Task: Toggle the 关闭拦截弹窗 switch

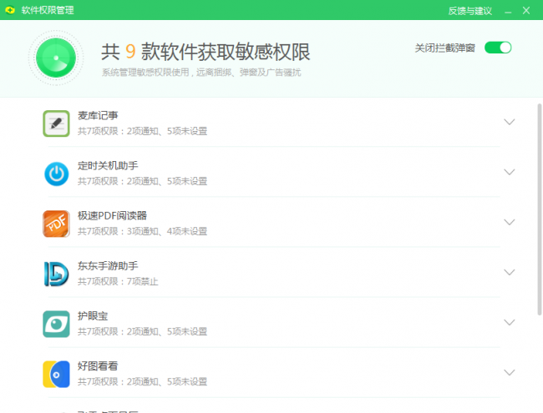Action: (498, 48)
